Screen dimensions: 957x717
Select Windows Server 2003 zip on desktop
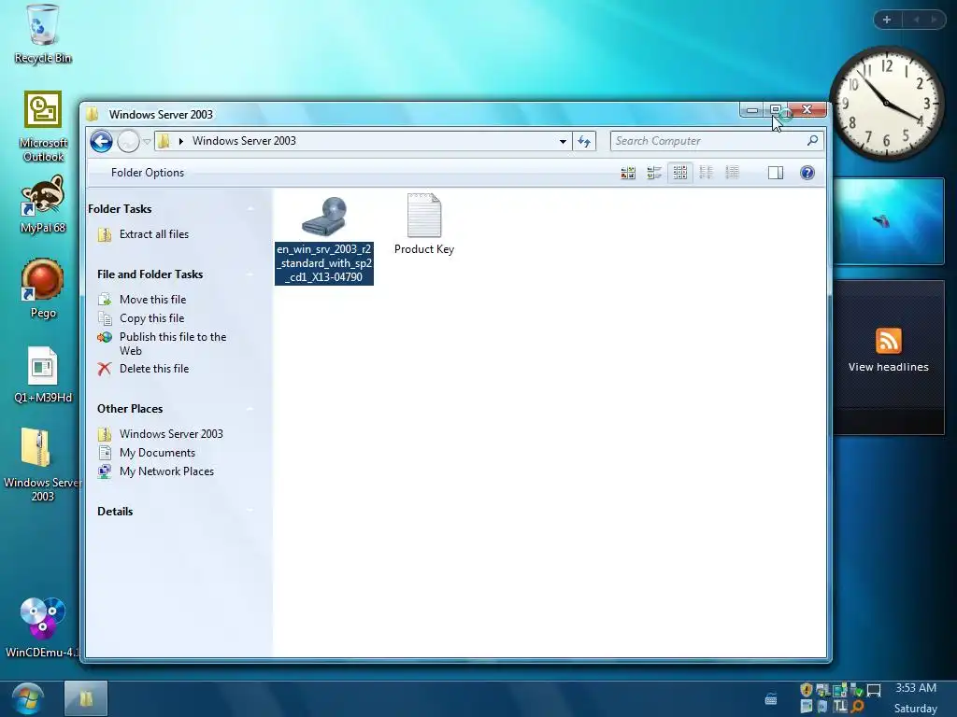(43, 465)
